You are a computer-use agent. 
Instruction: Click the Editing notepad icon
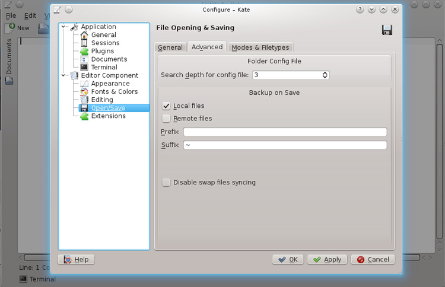[84, 100]
